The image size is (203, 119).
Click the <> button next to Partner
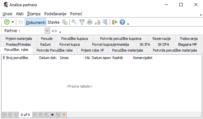point(54,31)
